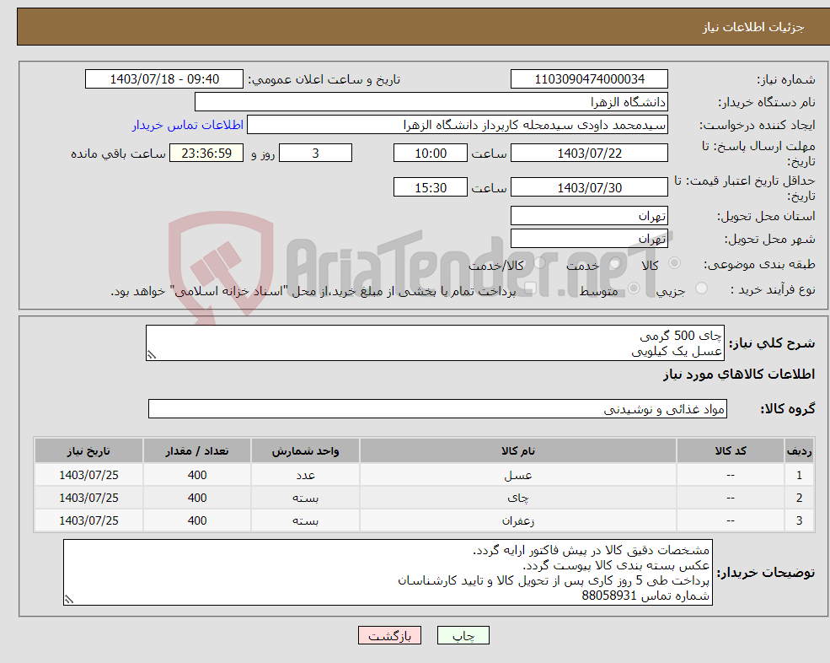Select the کالا radio button
830x663 pixels.
coord(674,263)
